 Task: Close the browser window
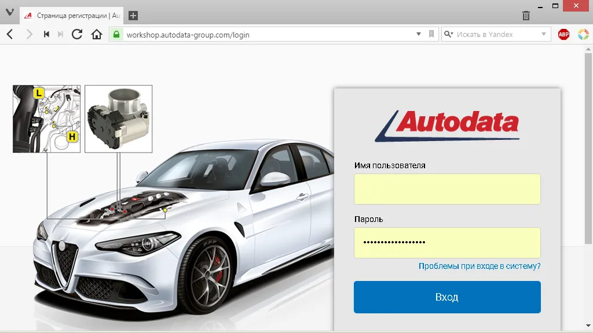[x=576, y=6]
